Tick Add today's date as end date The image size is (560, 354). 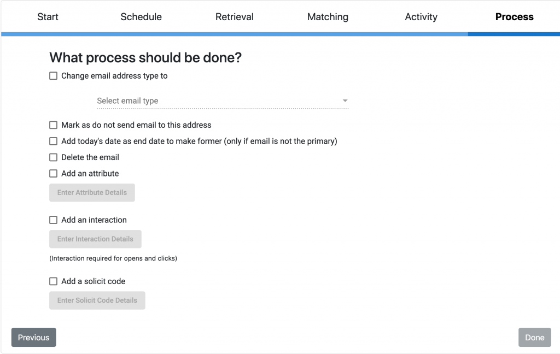click(x=53, y=141)
